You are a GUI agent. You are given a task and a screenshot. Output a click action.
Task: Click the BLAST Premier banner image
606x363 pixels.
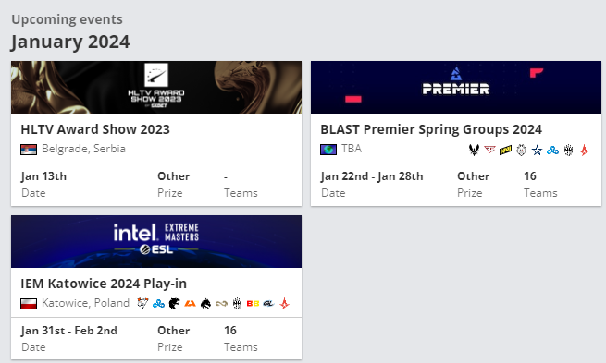pyautogui.click(x=456, y=87)
